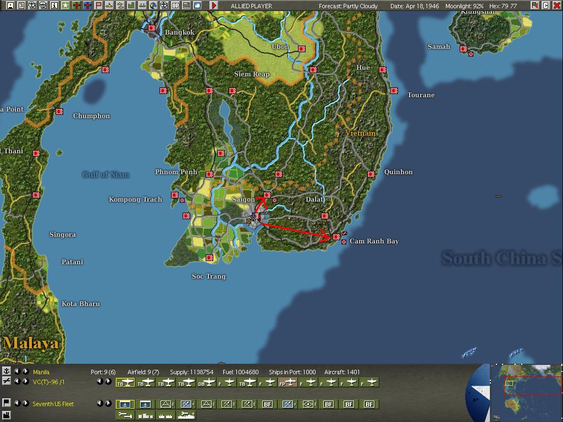Open the VC(T)-96 /1 air group name
This screenshot has height=422, width=563.
click(x=48, y=382)
